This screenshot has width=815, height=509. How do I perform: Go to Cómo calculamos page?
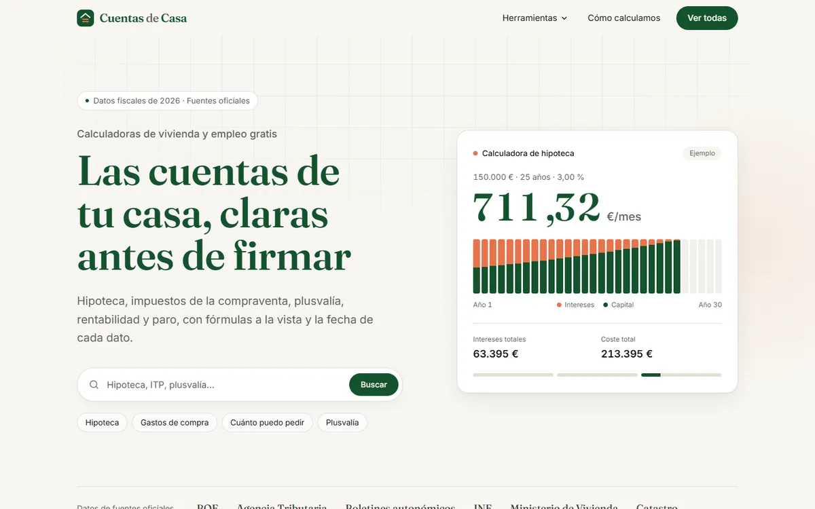[x=623, y=18]
